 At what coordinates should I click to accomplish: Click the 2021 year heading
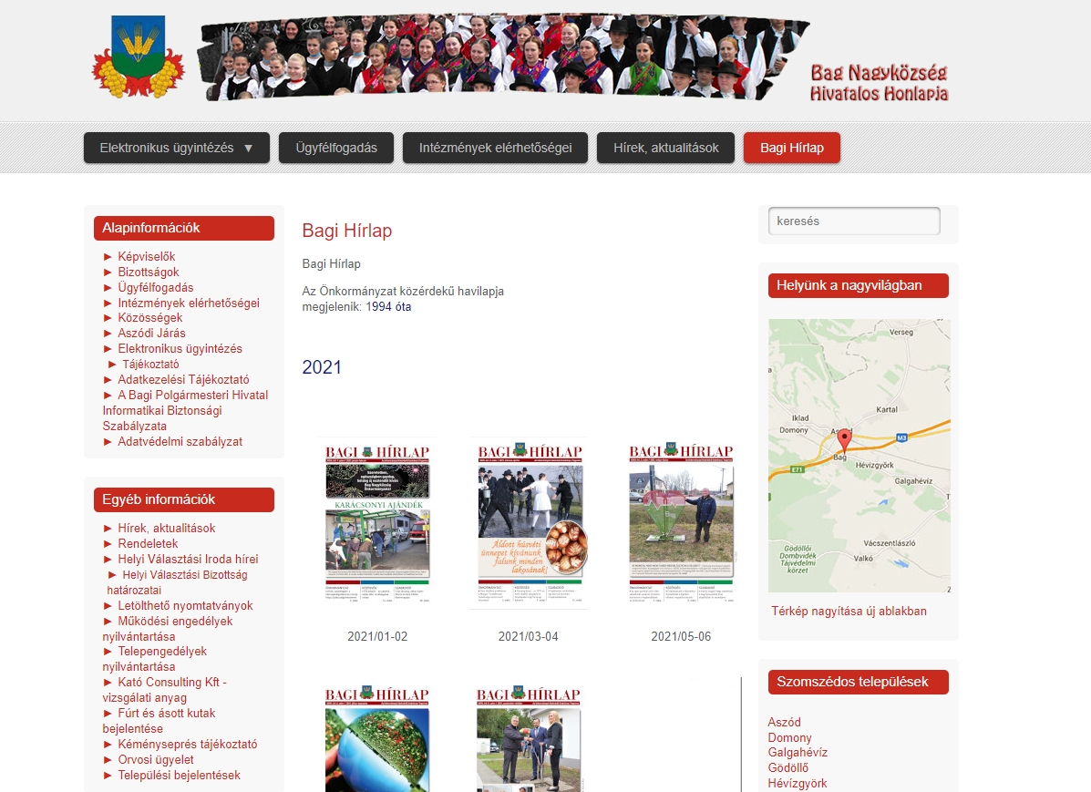322,366
